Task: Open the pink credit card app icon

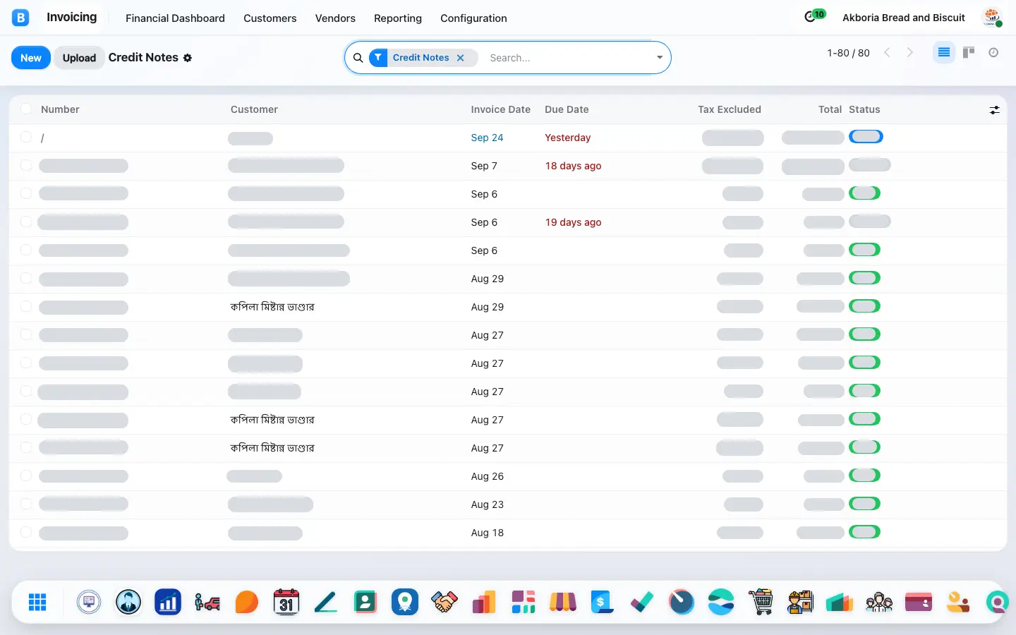Action: tap(919, 602)
